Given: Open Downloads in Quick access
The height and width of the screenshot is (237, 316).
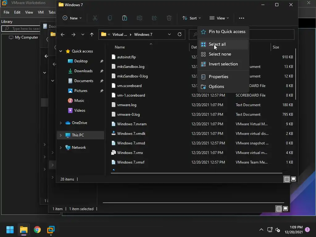Looking at the screenshot, I should pos(83,71).
